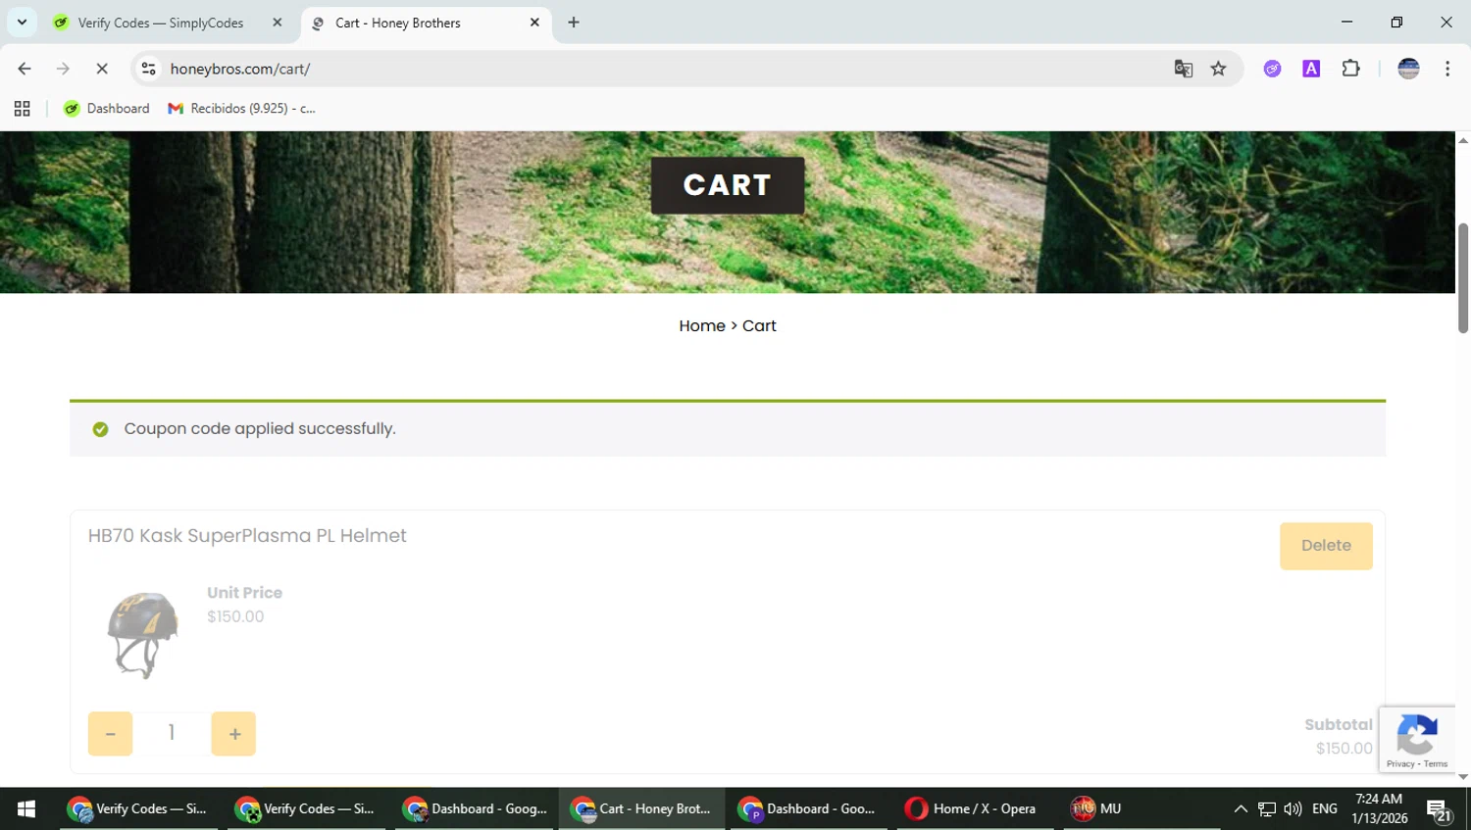Open the apps grid in bookmarks bar
The height and width of the screenshot is (830, 1471).
click(22, 109)
